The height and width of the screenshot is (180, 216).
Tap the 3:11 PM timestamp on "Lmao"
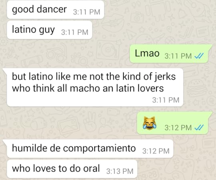[178, 56]
